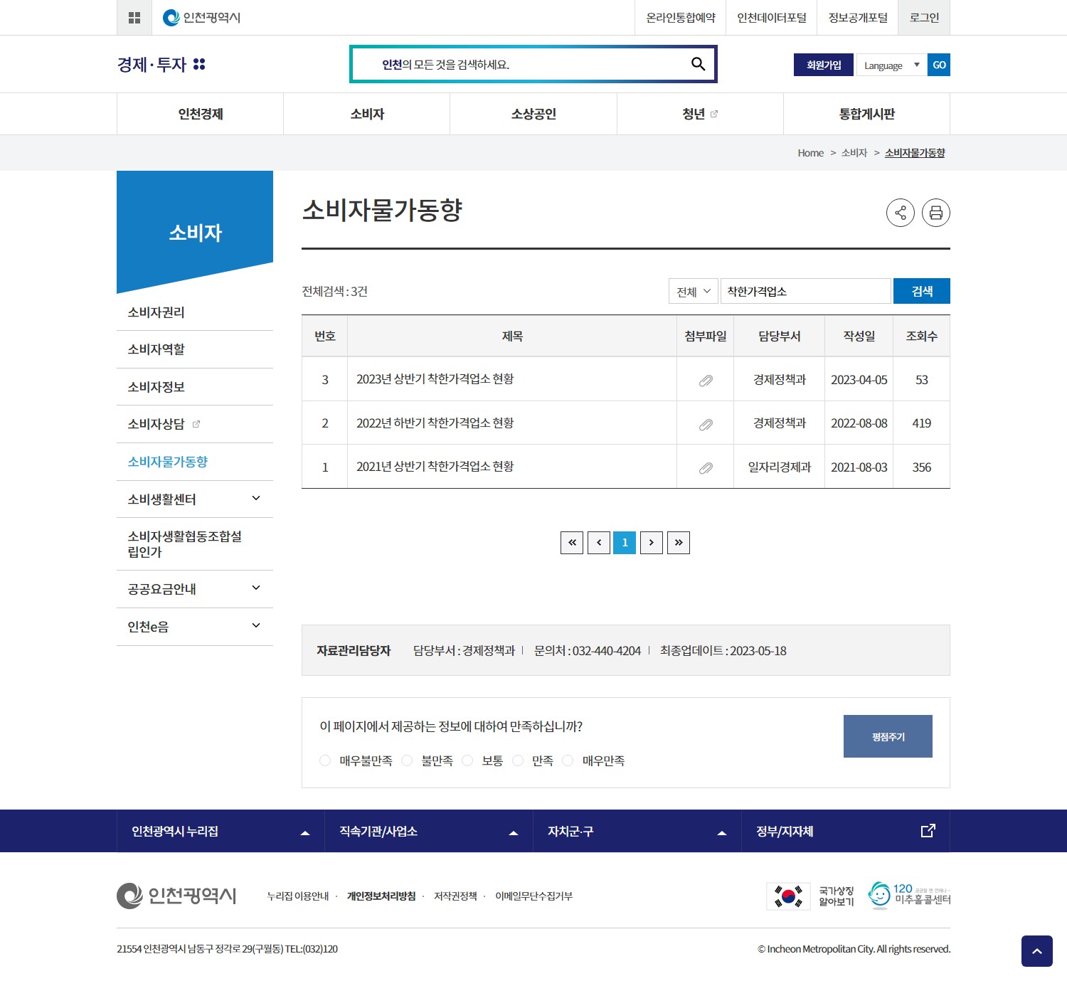The height and width of the screenshot is (981, 1067).
Task: Select 소비자역할 in the sidebar
Action: point(195,349)
